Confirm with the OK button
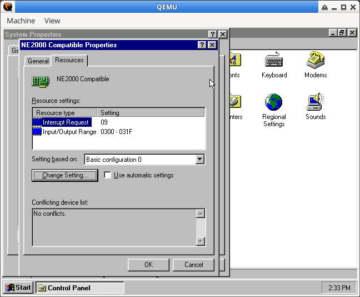Screen dimensions: 360x297 [x=148, y=265]
